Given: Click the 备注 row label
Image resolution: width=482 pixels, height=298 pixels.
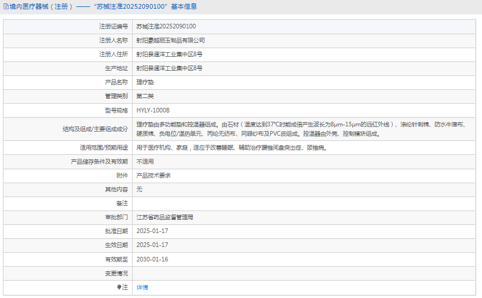Looking at the screenshot, I should point(122,203).
